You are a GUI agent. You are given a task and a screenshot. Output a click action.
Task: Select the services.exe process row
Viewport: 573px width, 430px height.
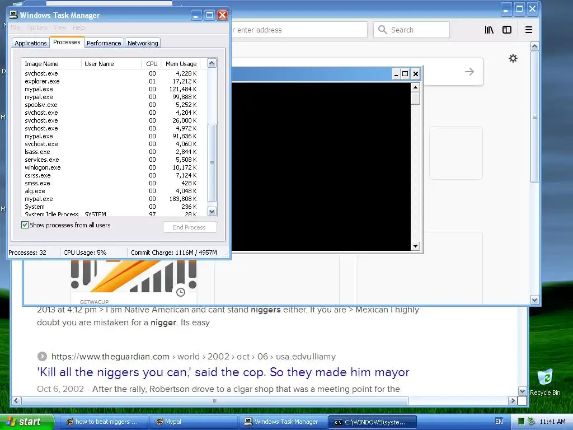click(x=114, y=160)
